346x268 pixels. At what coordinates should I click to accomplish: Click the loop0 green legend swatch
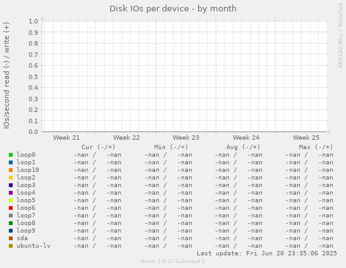(x=11, y=155)
